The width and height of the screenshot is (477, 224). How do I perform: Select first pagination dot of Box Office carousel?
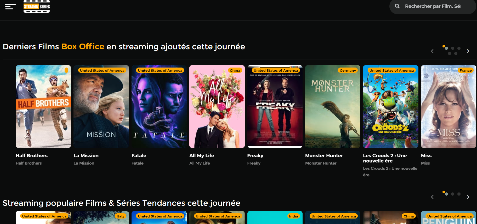[x=446, y=48]
